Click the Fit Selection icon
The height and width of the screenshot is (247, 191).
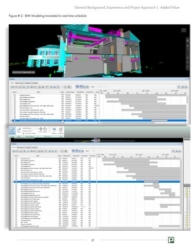[x=54, y=131]
